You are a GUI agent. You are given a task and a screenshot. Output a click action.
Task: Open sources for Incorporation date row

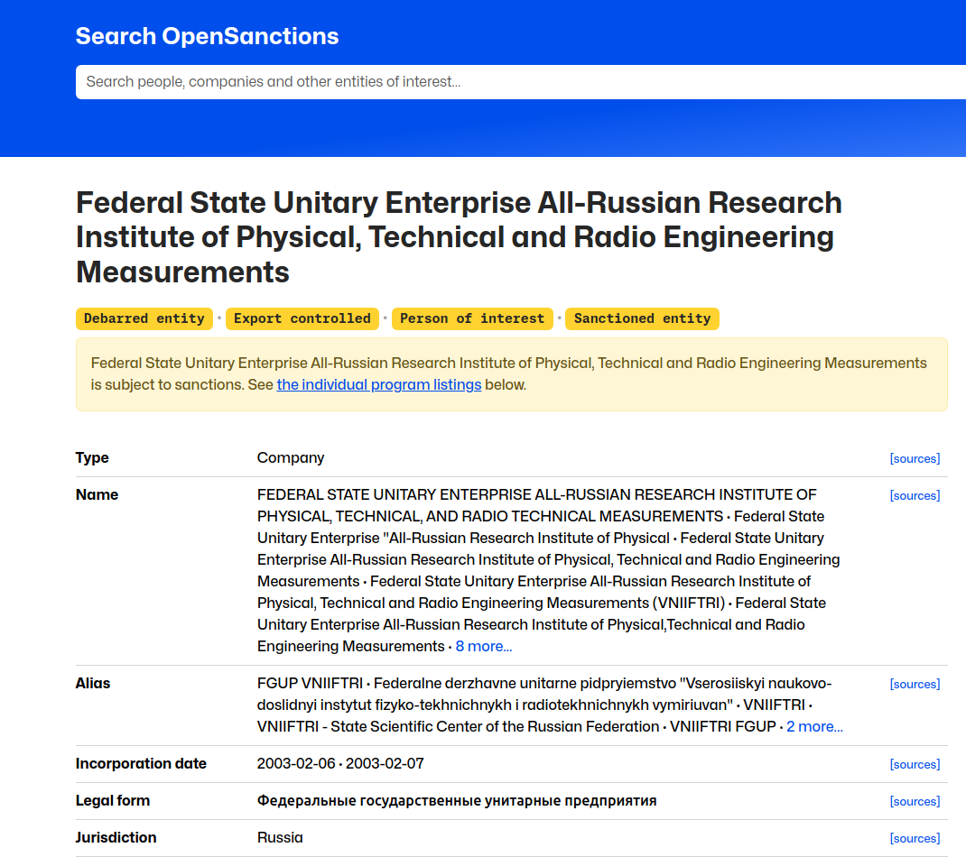(x=915, y=764)
